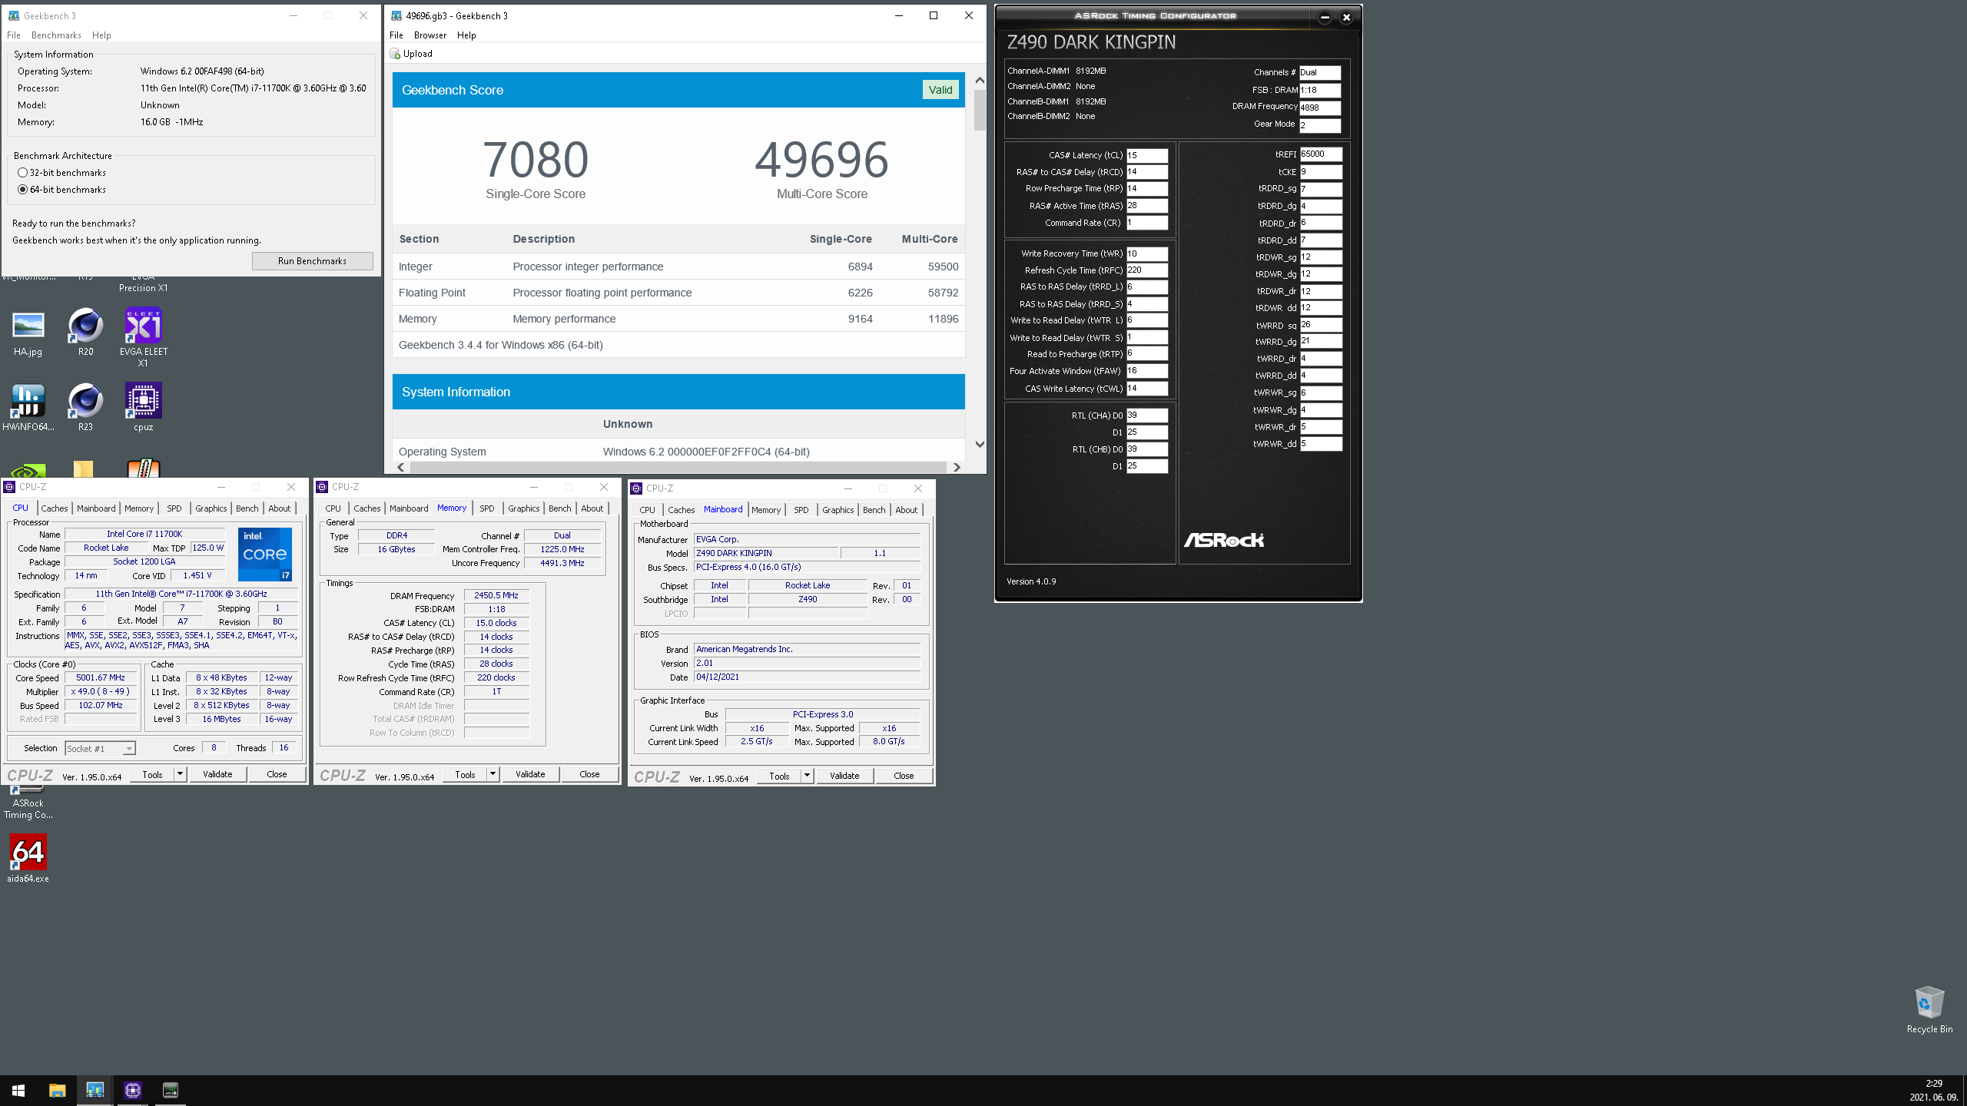
Task: Click the Channels # field showing Dual
Action: coord(1320,72)
